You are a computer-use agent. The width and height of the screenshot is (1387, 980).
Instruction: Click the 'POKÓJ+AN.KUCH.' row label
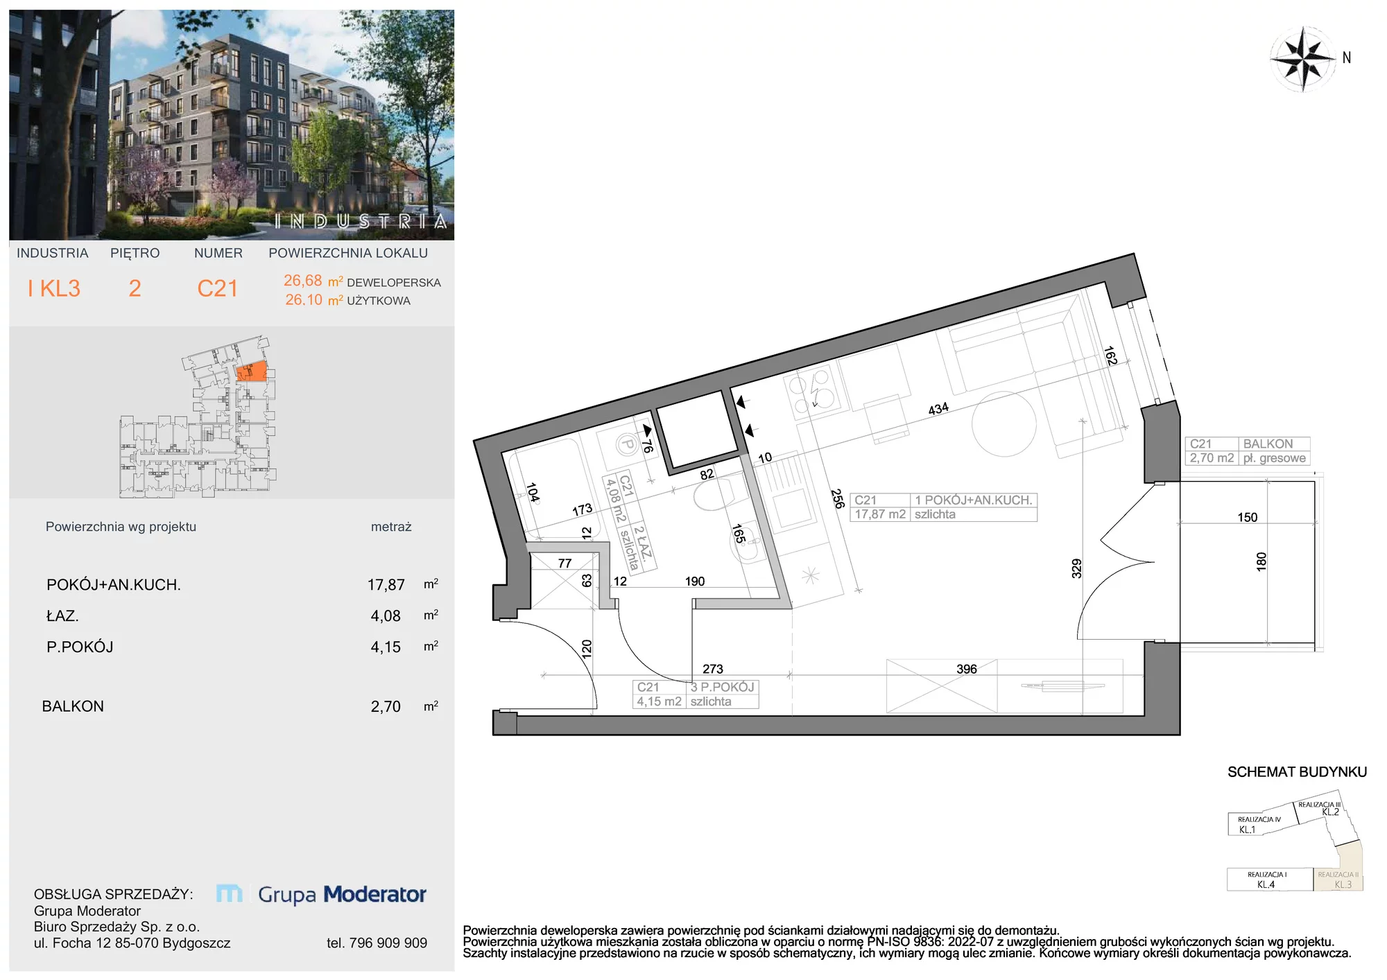114,585
